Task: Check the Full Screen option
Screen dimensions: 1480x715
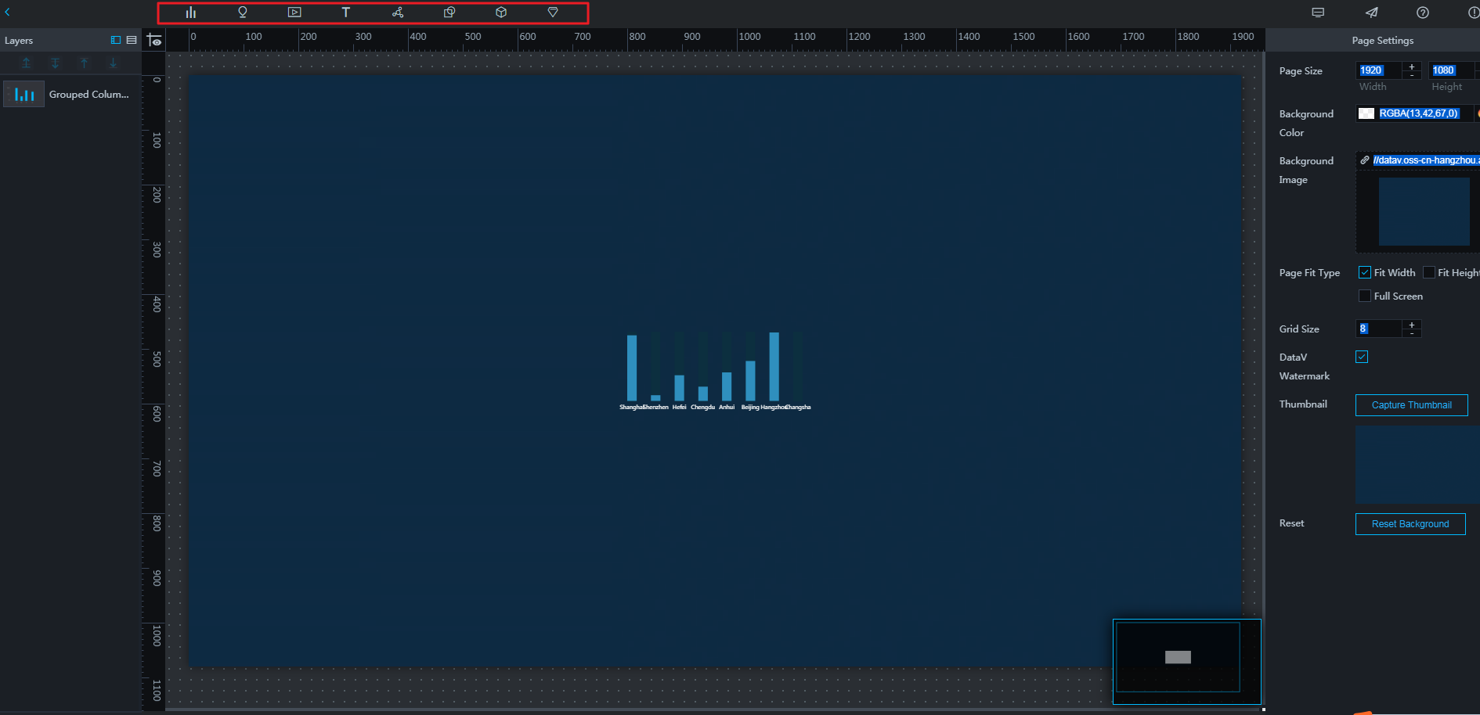Action: coord(1365,296)
